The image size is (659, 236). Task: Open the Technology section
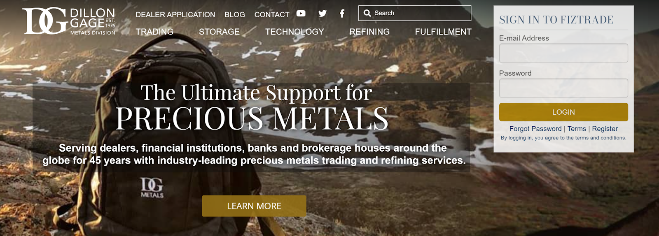coord(294,32)
